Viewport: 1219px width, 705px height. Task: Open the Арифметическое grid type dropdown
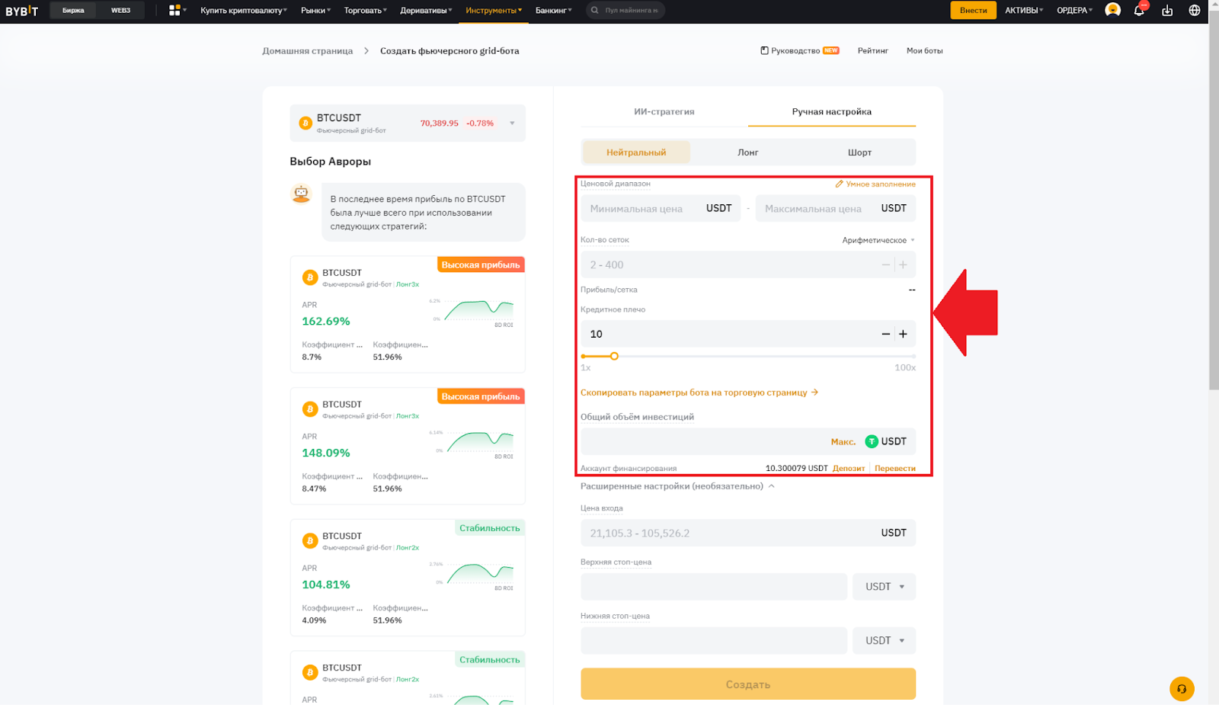click(878, 239)
